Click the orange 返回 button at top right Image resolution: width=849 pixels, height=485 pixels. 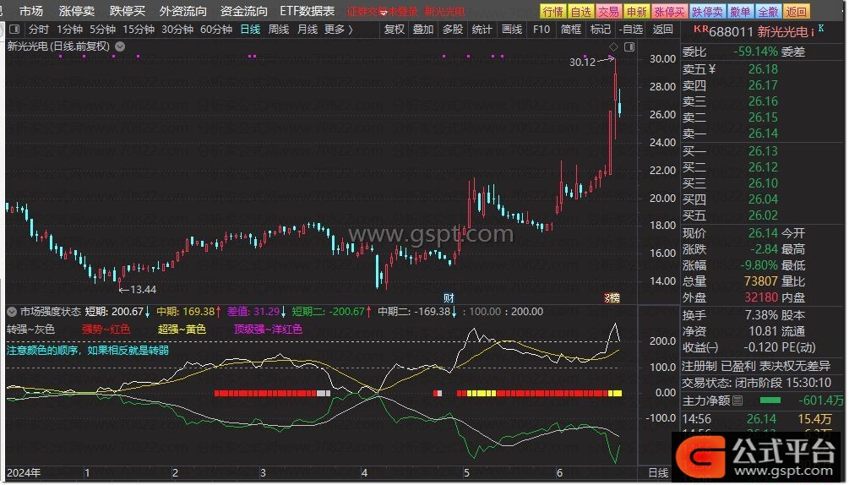coord(796,11)
